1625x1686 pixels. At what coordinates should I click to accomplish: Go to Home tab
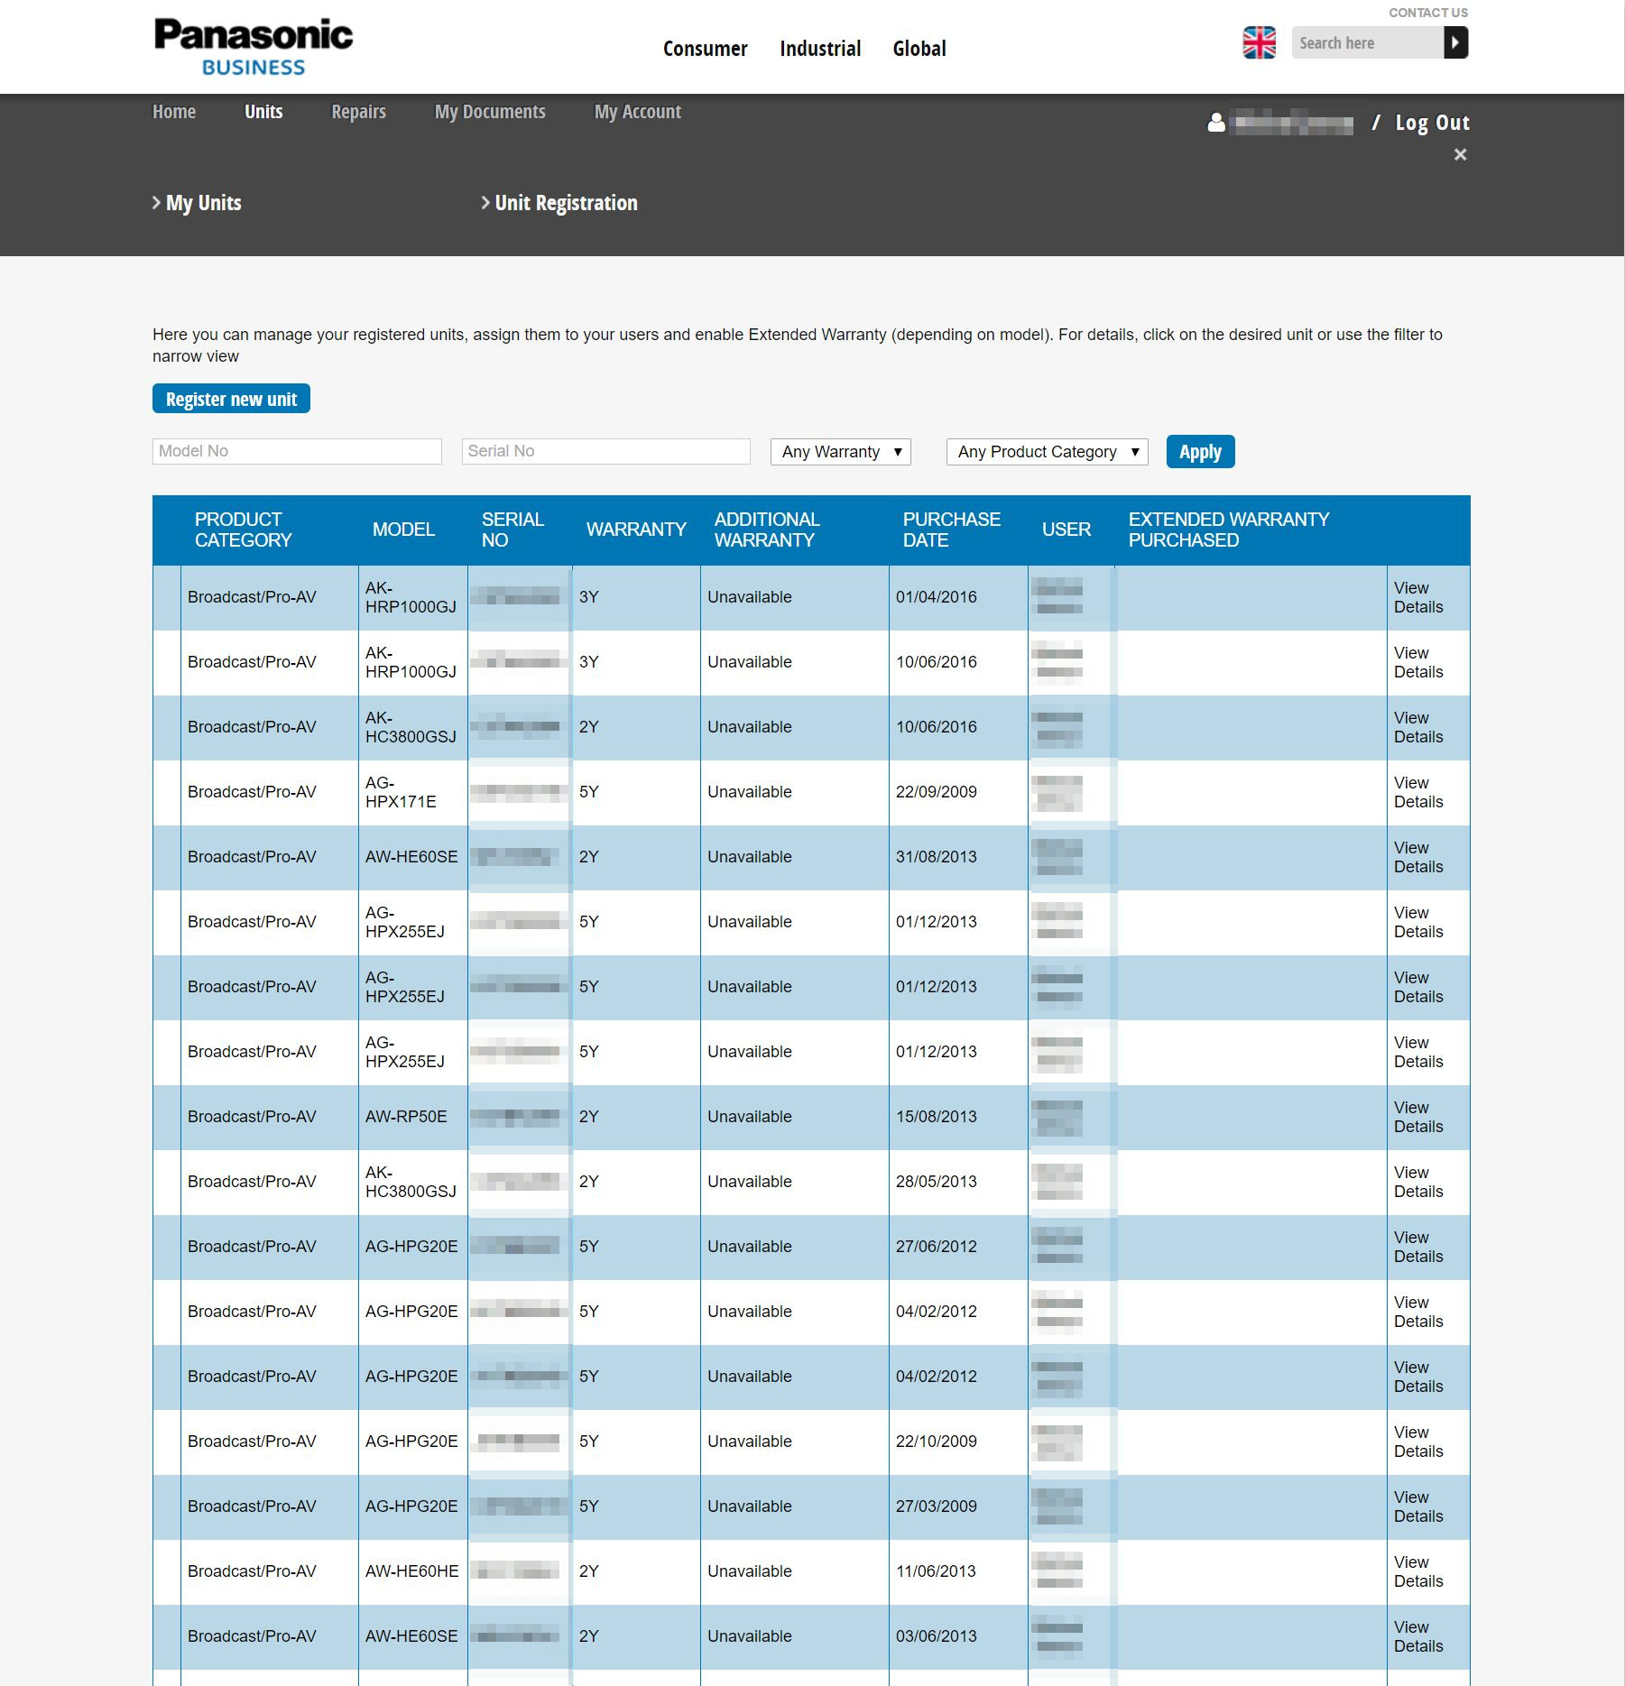tap(174, 112)
